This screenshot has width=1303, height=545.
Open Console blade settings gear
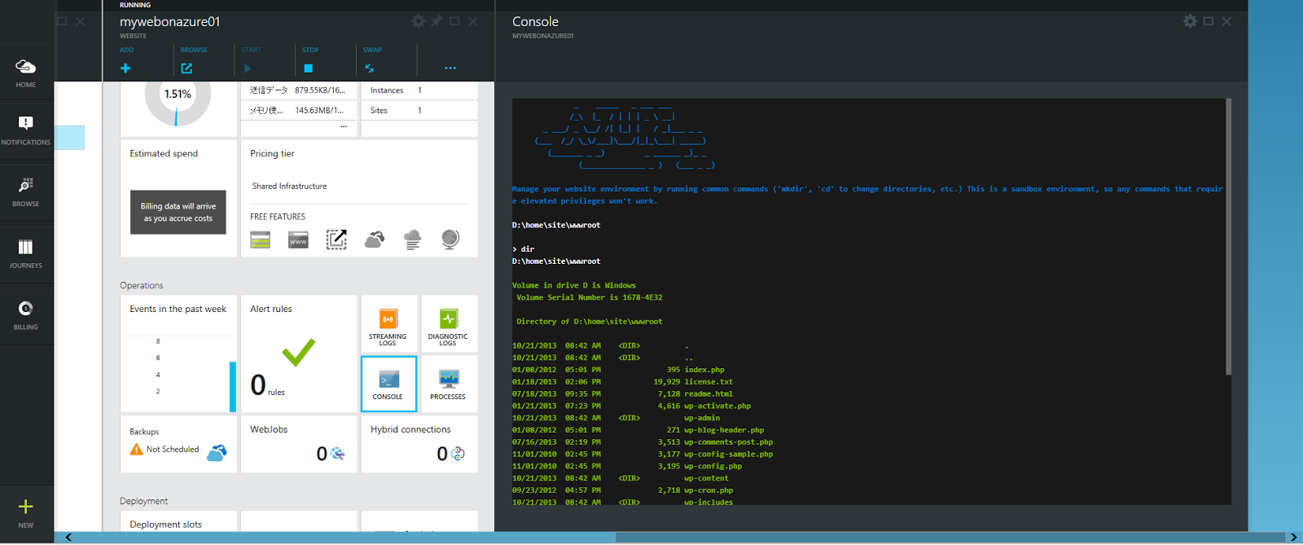point(1190,21)
